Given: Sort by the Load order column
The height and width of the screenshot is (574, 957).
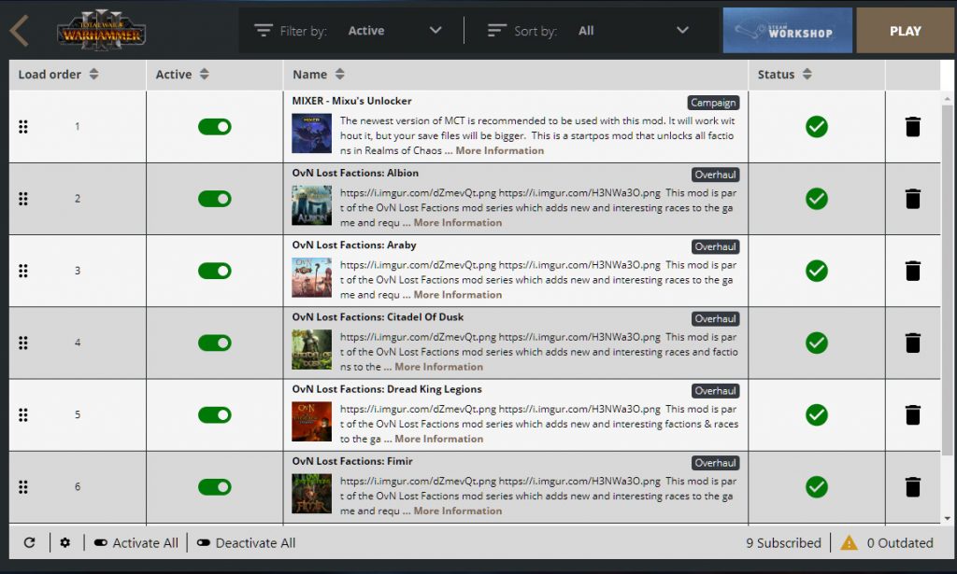Looking at the screenshot, I should click(58, 75).
